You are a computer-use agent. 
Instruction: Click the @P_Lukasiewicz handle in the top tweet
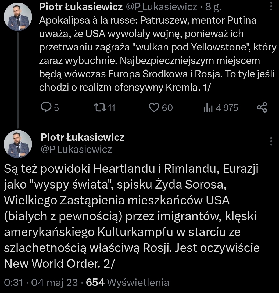click(x=162, y=7)
